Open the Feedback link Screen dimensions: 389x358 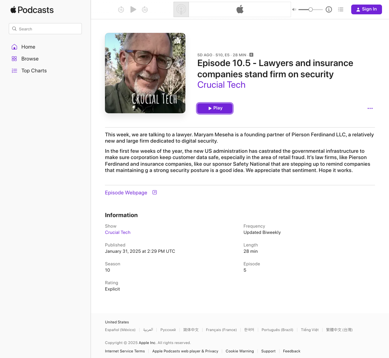(291, 351)
